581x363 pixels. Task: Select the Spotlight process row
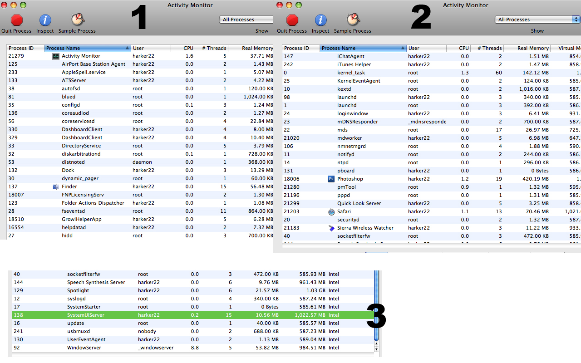click(192, 290)
